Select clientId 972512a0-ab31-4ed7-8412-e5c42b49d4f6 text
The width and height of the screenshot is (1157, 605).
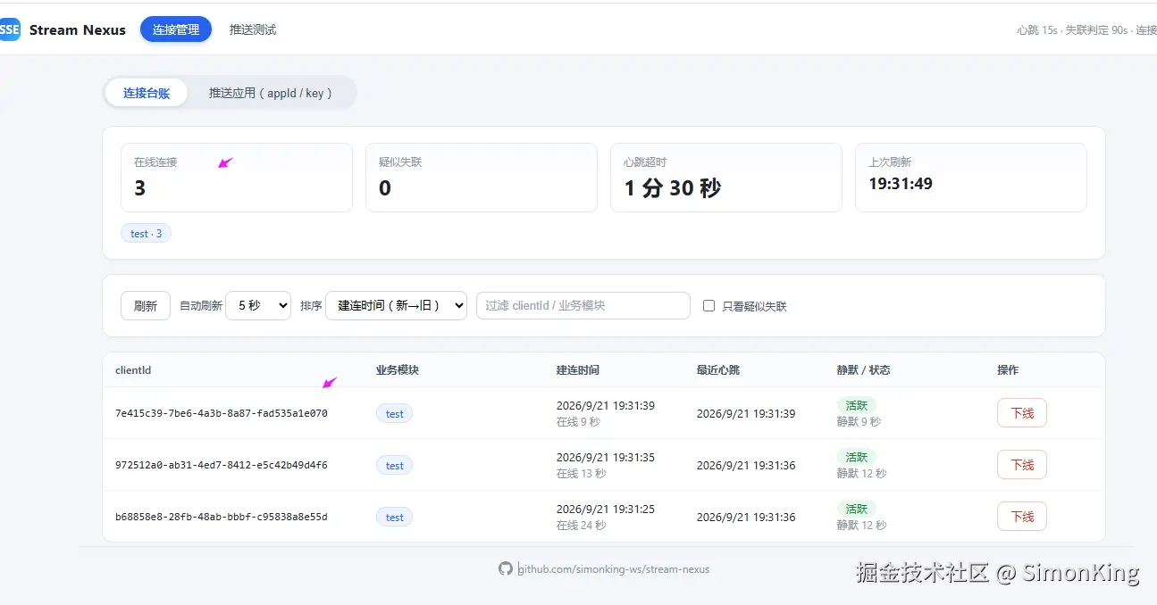pyautogui.click(x=222, y=465)
